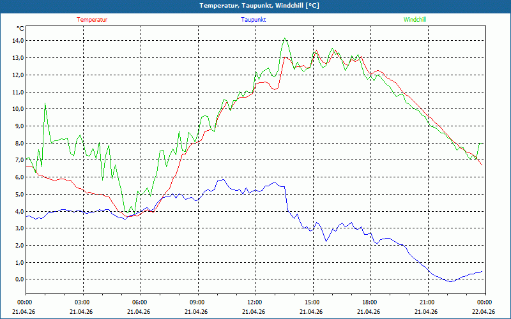Click the '21:00' time axis label
The image size is (511, 319).
(x=427, y=302)
